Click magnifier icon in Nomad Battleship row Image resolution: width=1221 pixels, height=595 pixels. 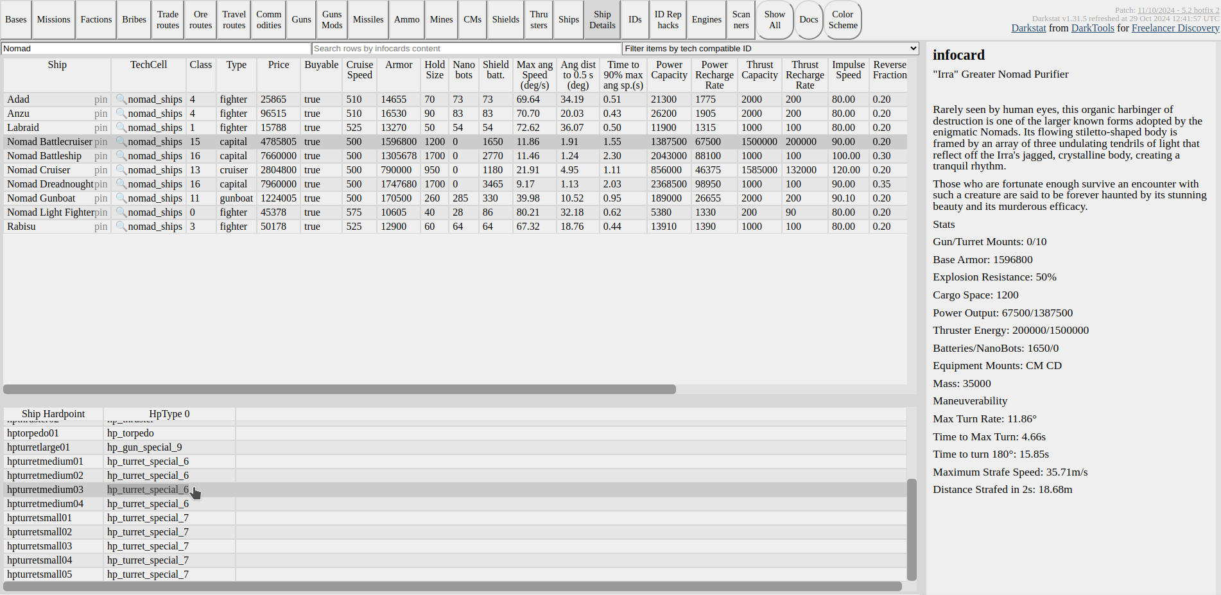pyautogui.click(x=121, y=156)
